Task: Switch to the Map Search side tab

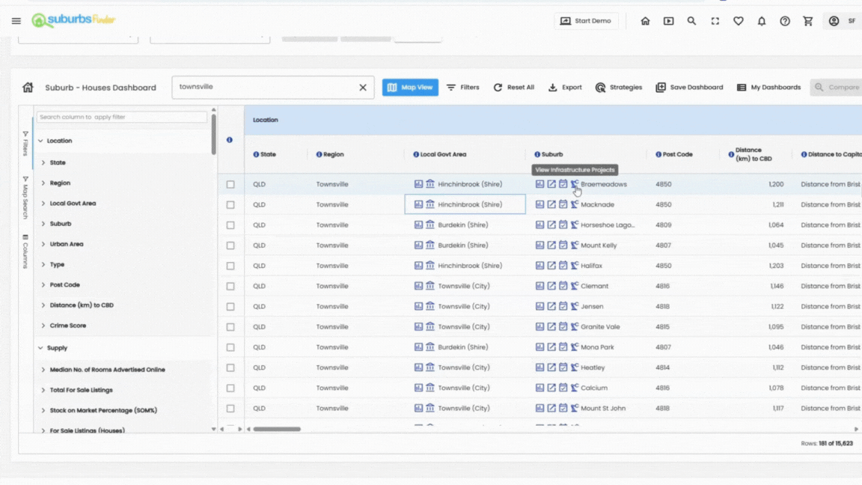Action: point(25,198)
